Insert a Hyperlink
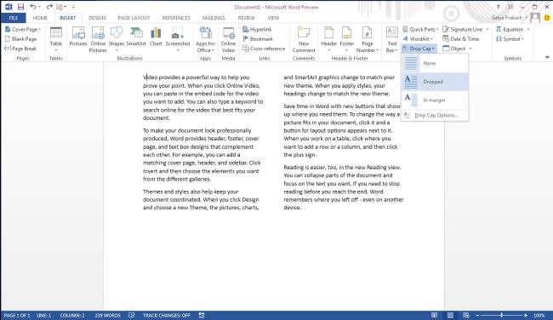 tap(257, 29)
